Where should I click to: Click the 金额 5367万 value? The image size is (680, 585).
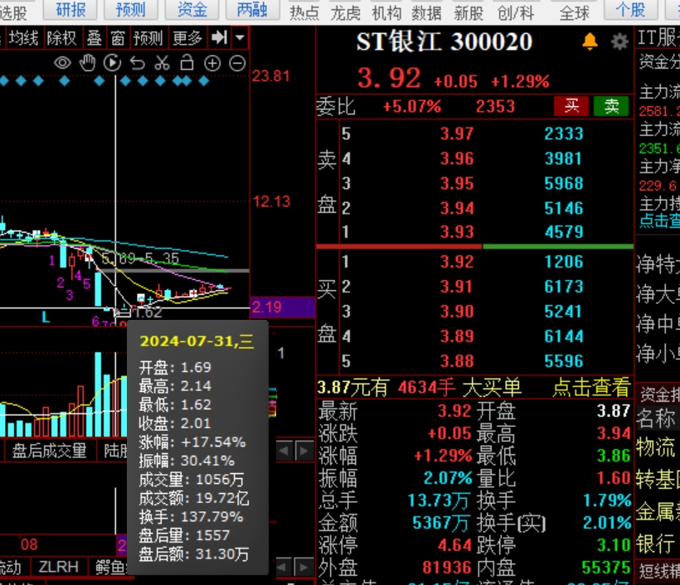[x=441, y=523]
